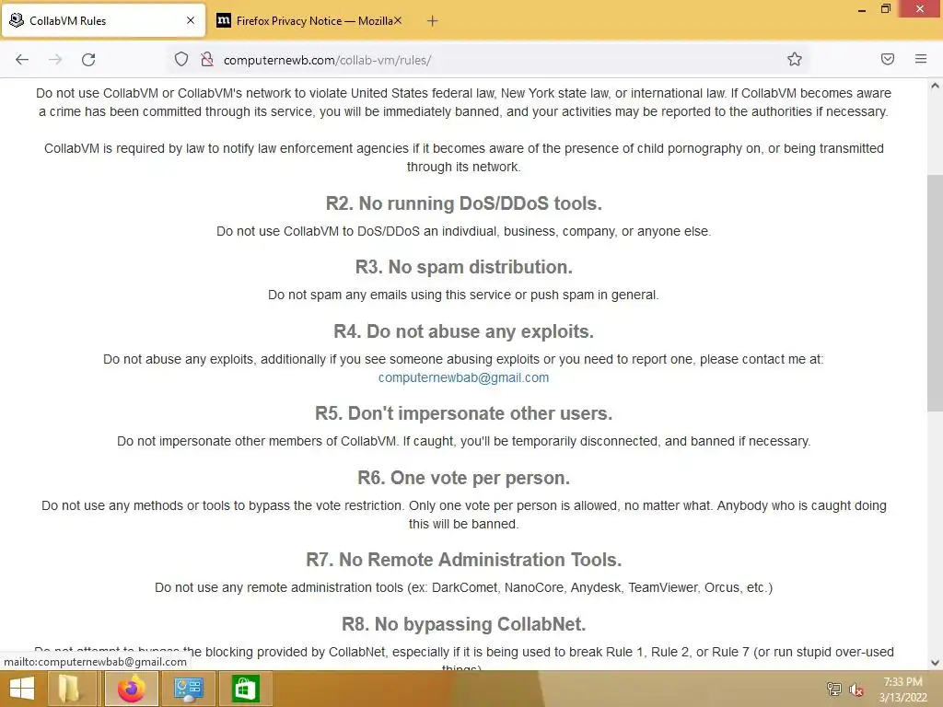Click the R4. Do not abuse any exploits heading
Viewport: 943px width, 707px height.
pyautogui.click(x=464, y=331)
